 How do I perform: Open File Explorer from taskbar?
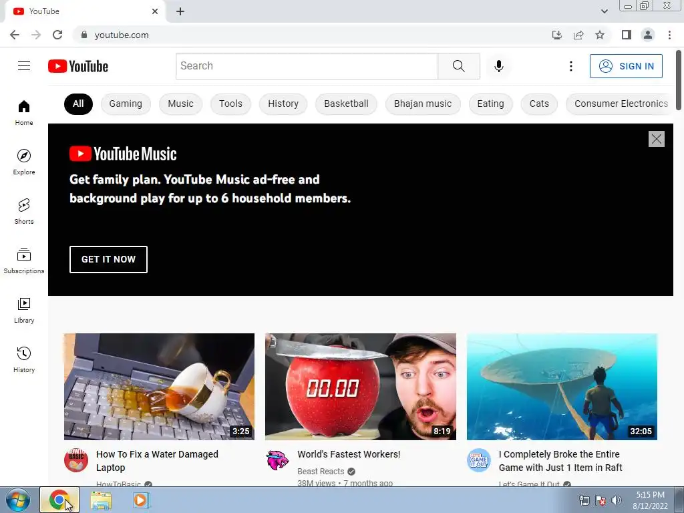pos(101,500)
